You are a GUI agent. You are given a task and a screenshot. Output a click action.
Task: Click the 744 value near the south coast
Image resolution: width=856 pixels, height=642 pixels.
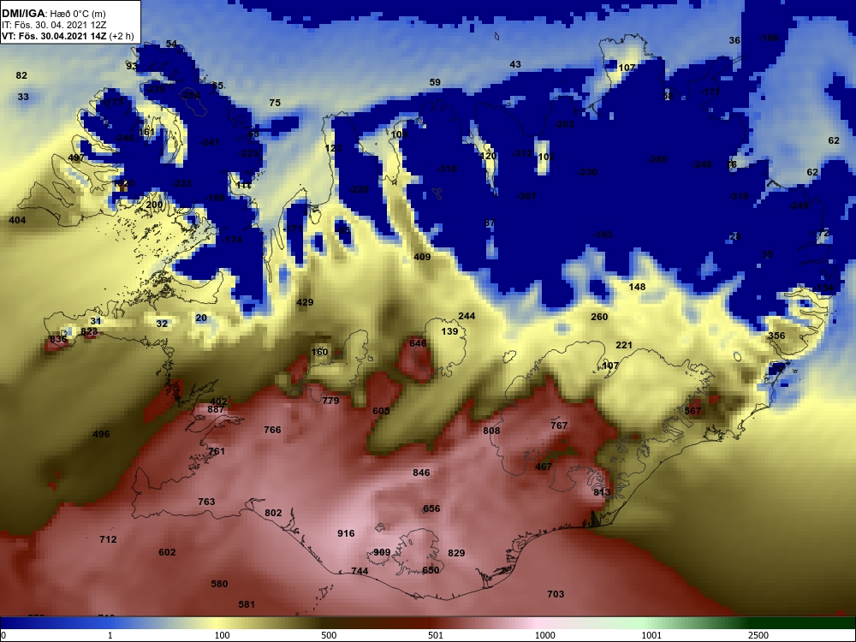(360, 571)
